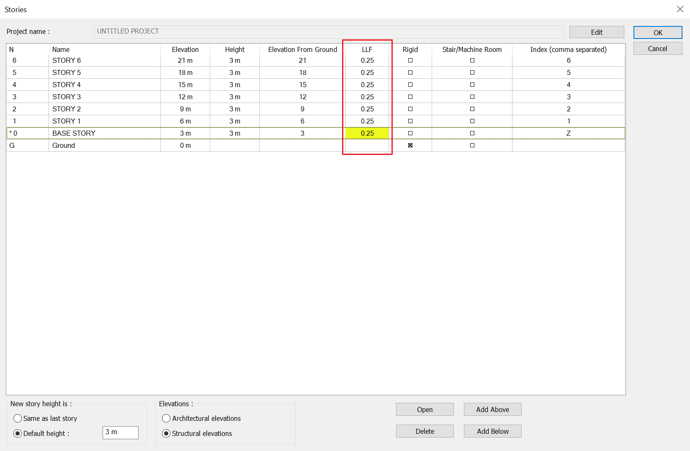Select the Same as last story option
Image resolution: width=690 pixels, height=451 pixels.
[18, 418]
